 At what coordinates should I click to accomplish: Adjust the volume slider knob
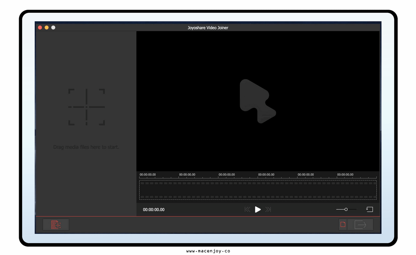[x=346, y=210]
